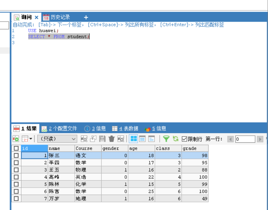Click the copy/export grid icon
This screenshot has width=268, height=210.
[x=25, y=139]
